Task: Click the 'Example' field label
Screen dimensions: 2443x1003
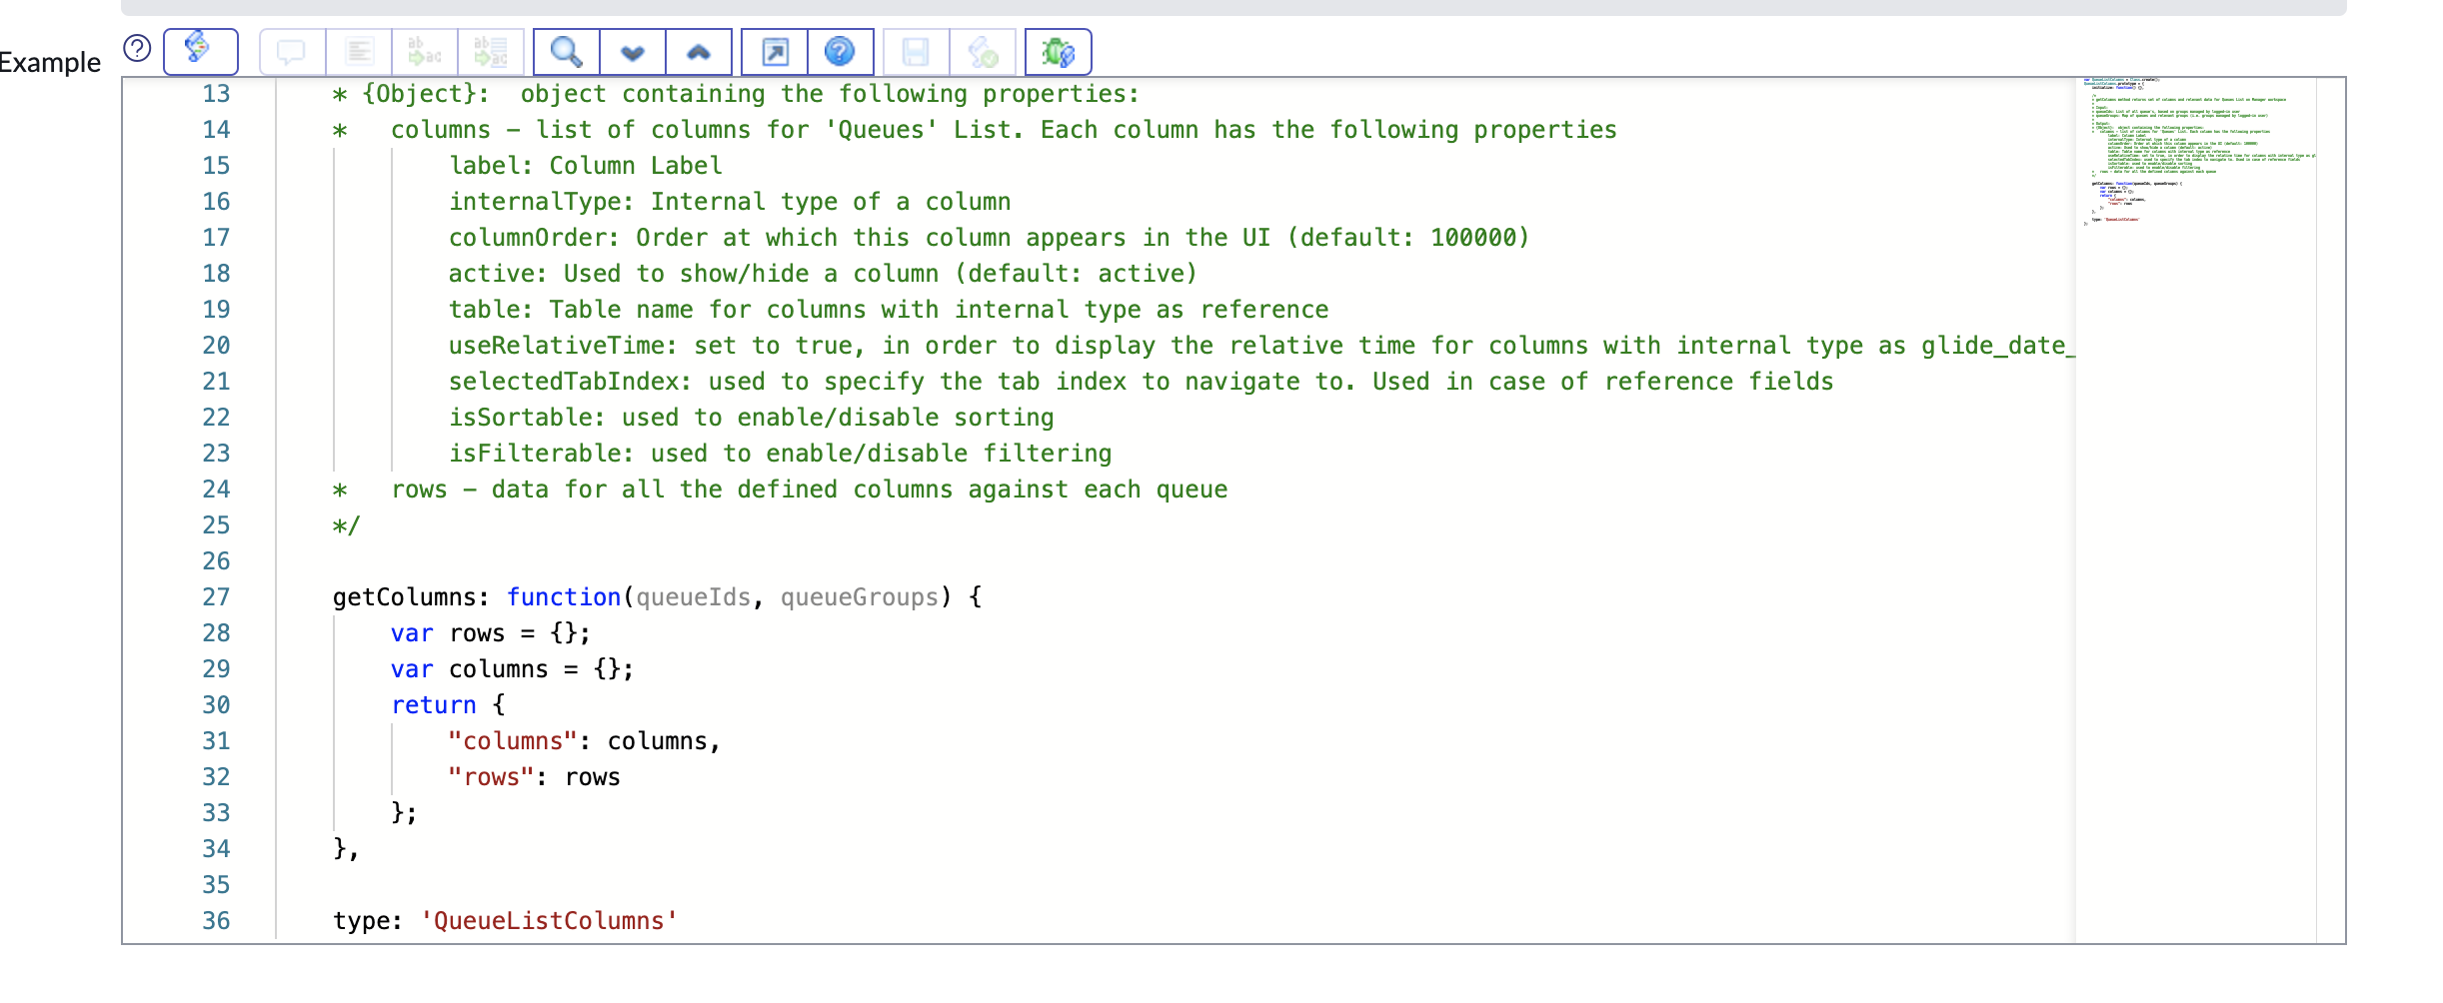Action: click(50, 62)
